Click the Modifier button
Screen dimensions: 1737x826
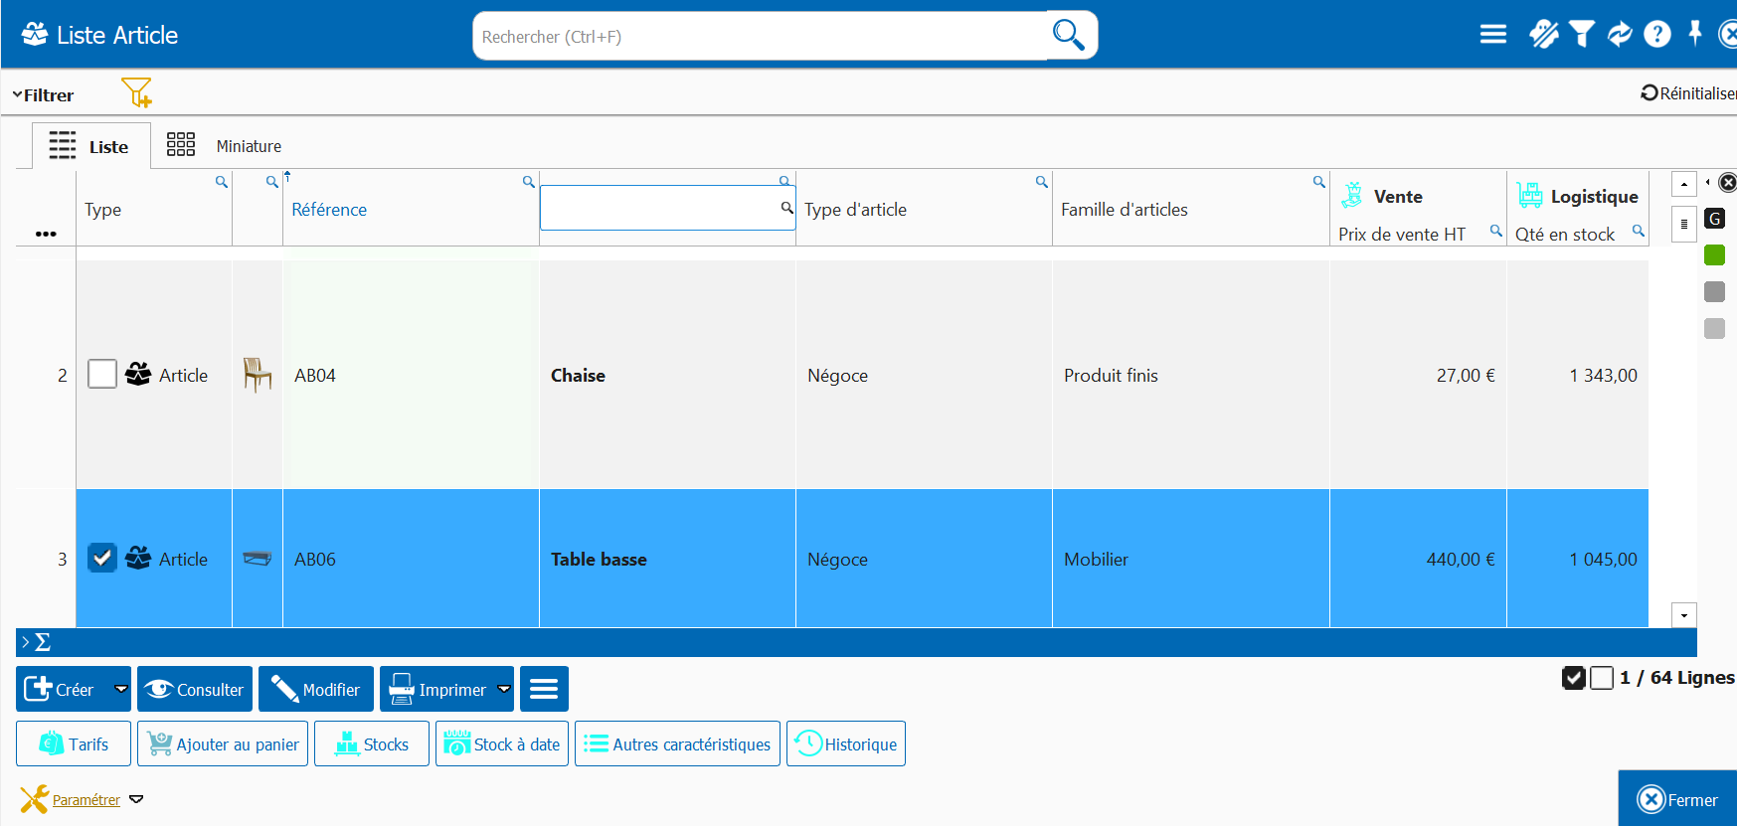coord(316,689)
